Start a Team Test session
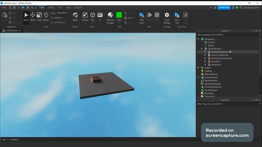Screen dimensions: 262x147 177,18
